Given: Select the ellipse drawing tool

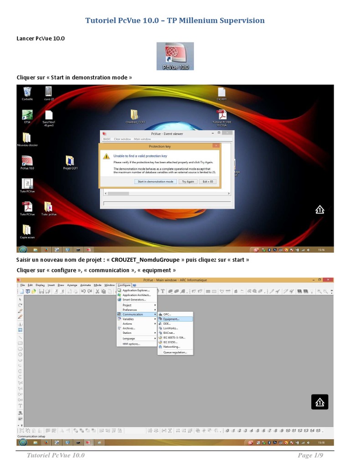Looking at the screenshot, I should point(20,355).
